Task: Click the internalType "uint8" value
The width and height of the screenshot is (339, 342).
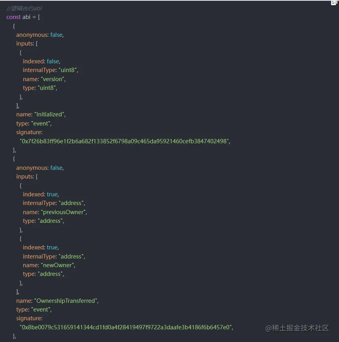Action: coord(69,70)
